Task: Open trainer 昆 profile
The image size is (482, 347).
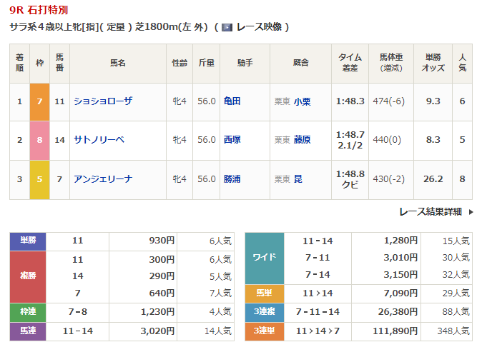Action: 298,179
